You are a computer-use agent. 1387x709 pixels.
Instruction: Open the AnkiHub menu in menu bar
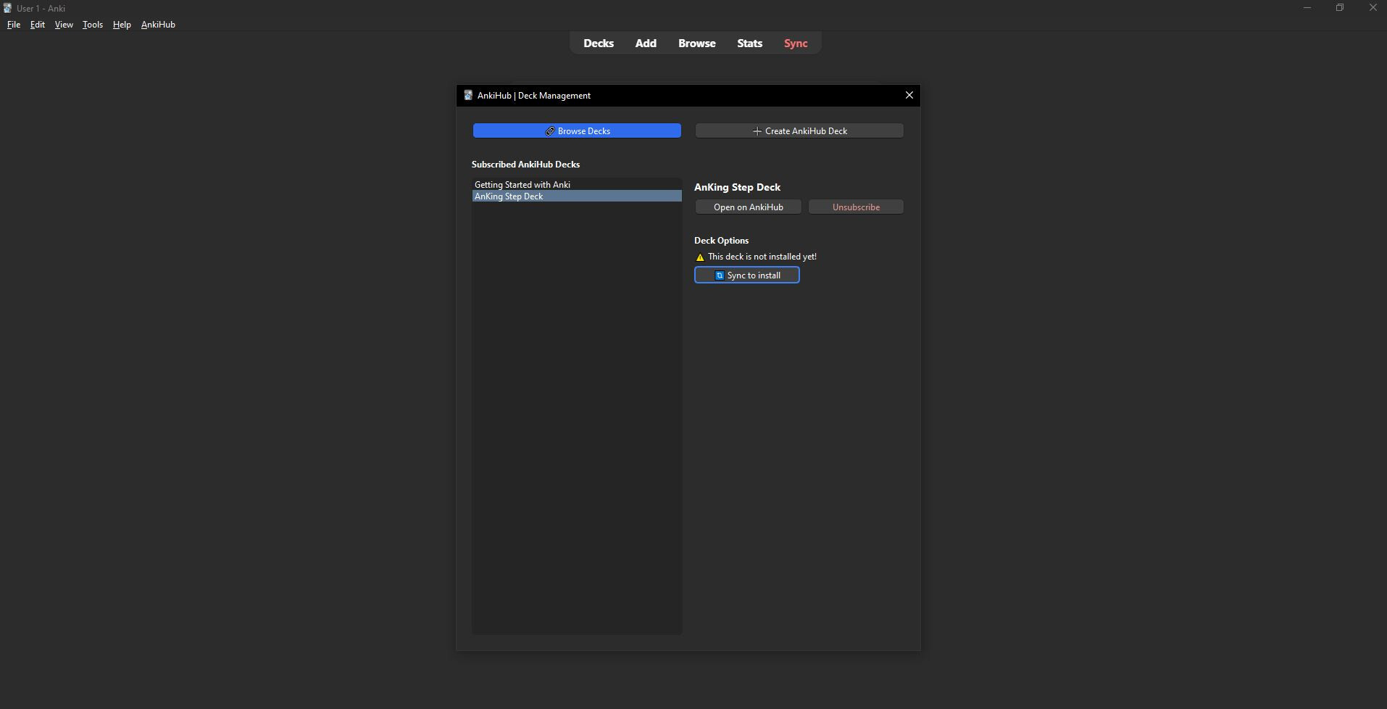click(x=158, y=25)
